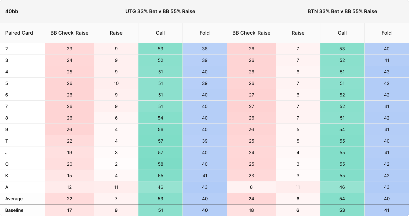Click Baseline BTN BB Check-Raise value 18
The image size is (409, 216).
pyautogui.click(x=251, y=210)
